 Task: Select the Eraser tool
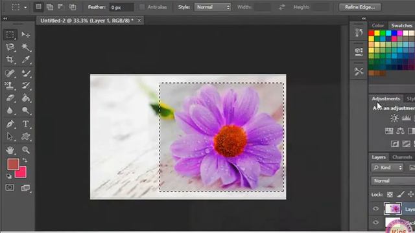click(x=10, y=98)
